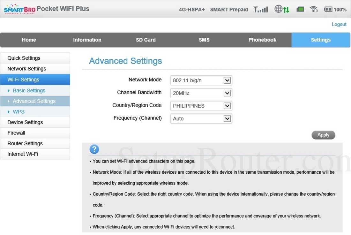
Task: Open Internet Wi-Fi in sidebar
Action: coord(35,154)
